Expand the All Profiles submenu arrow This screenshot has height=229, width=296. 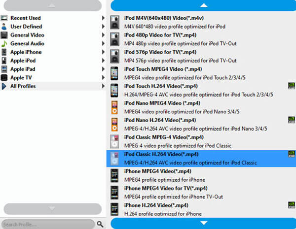tap(103, 86)
